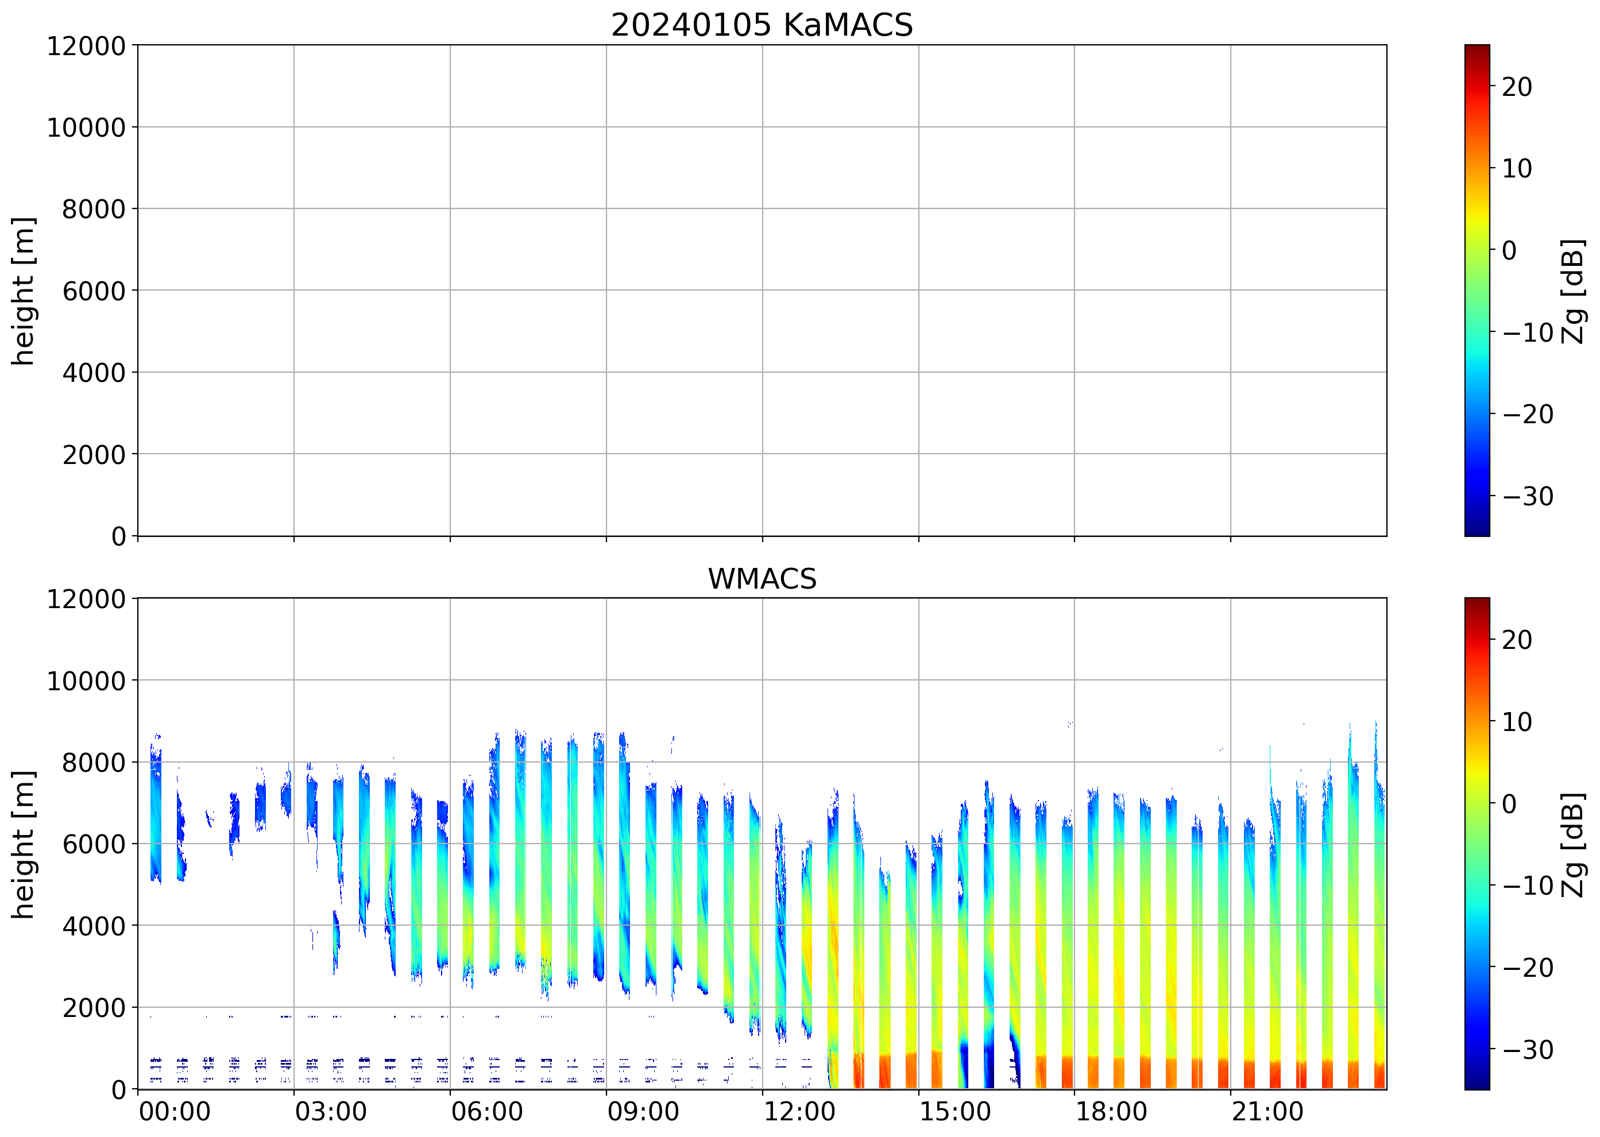Click the 09:00 time axis label

click(643, 1112)
